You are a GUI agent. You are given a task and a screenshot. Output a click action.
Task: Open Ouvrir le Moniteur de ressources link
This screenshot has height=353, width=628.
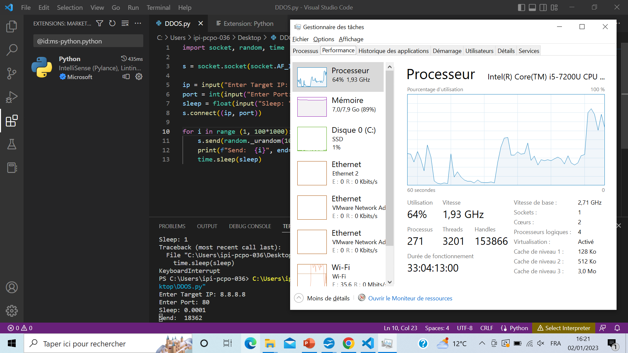(x=410, y=298)
